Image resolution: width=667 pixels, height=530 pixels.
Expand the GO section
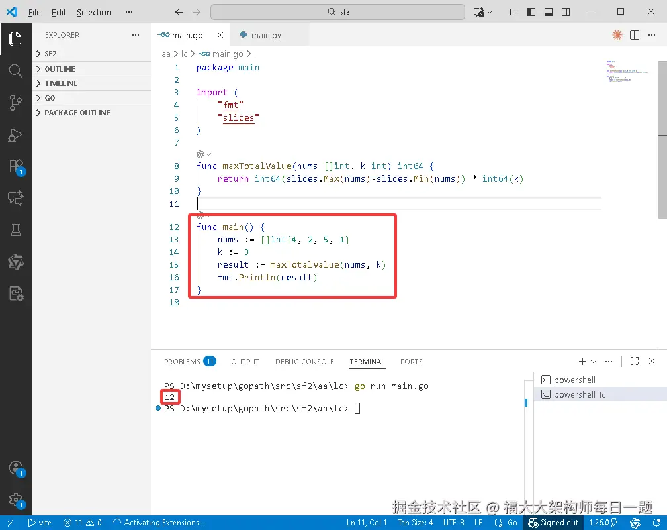(x=91, y=97)
